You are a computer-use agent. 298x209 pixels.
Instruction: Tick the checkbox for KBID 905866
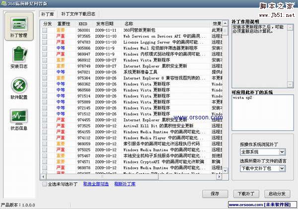coord(45,48)
